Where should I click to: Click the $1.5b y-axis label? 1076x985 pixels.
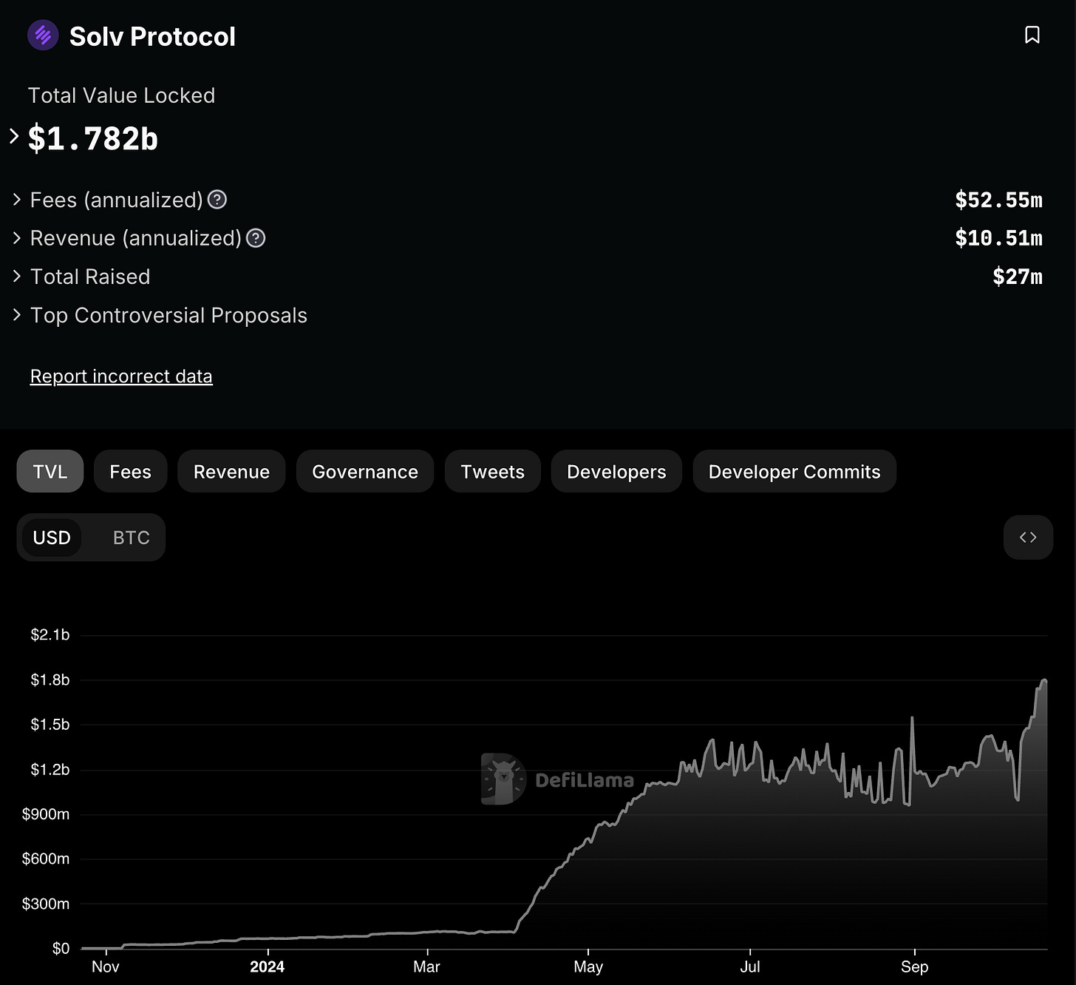[50, 724]
